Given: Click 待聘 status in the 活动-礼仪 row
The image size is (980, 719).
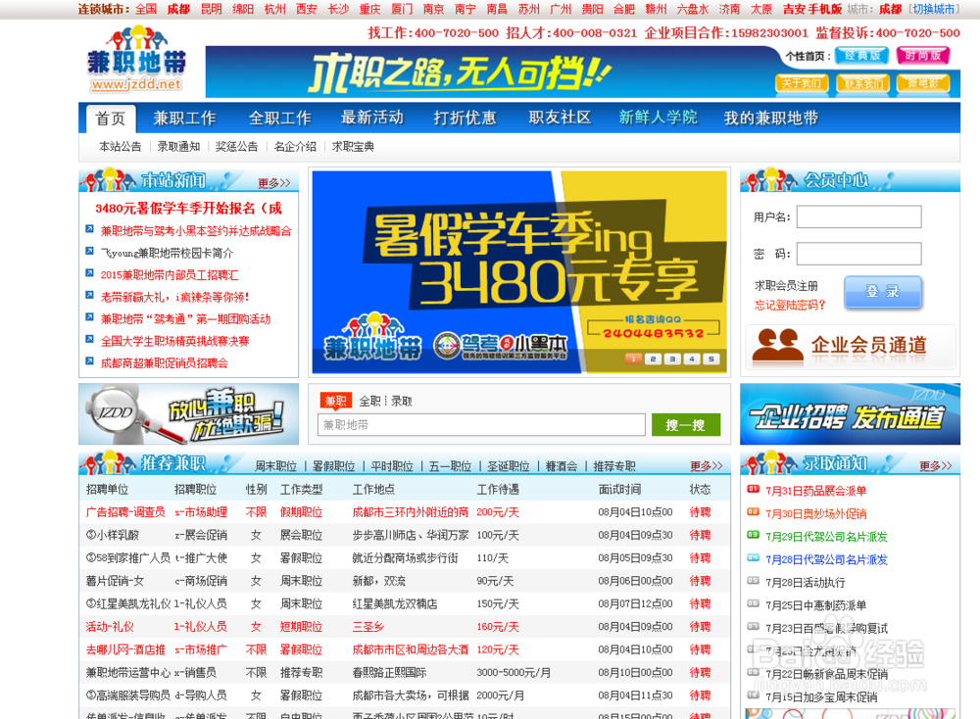Looking at the screenshot, I should pyautogui.click(x=700, y=627).
